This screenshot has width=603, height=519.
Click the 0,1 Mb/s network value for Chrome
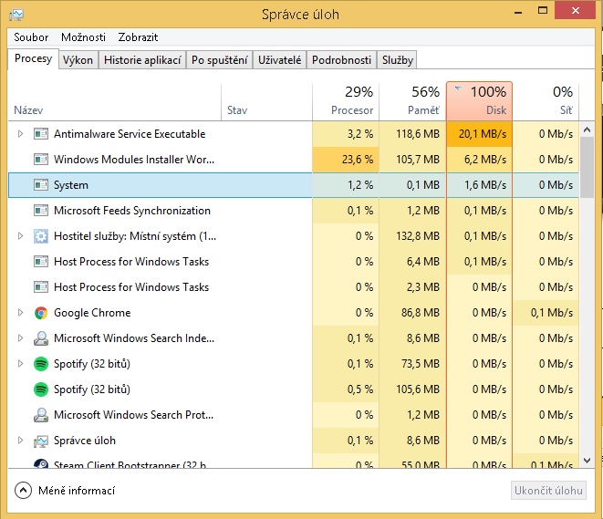[x=552, y=313]
